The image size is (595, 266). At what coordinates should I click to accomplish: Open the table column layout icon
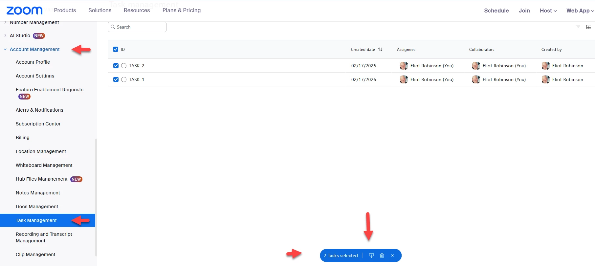(x=589, y=27)
